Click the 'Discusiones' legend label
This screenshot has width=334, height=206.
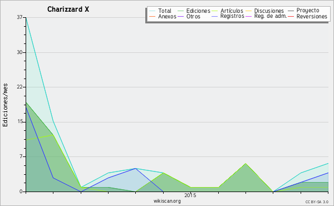click(269, 11)
